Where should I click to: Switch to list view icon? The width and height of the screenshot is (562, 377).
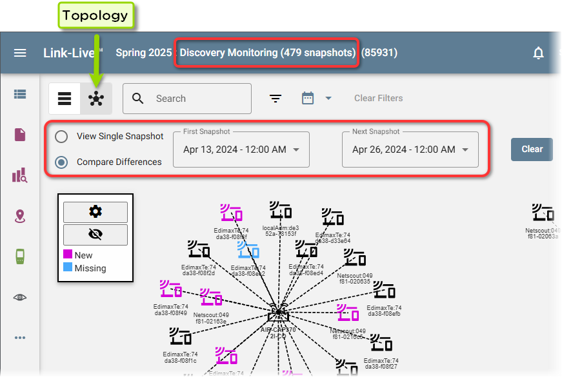65,99
